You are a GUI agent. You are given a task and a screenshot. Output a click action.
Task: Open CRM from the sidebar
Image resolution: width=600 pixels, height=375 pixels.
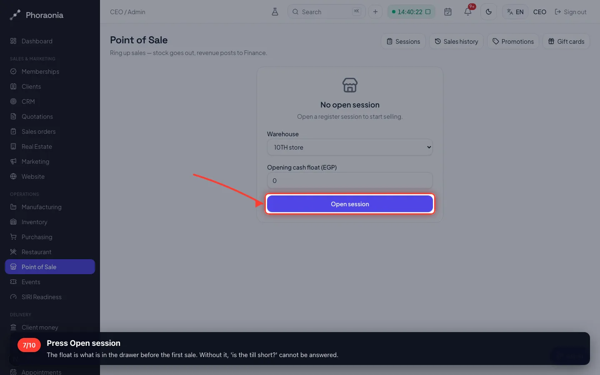pos(50,102)
